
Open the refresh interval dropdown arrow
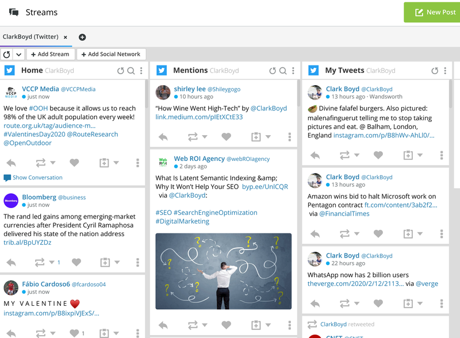[x=19, y=55]
